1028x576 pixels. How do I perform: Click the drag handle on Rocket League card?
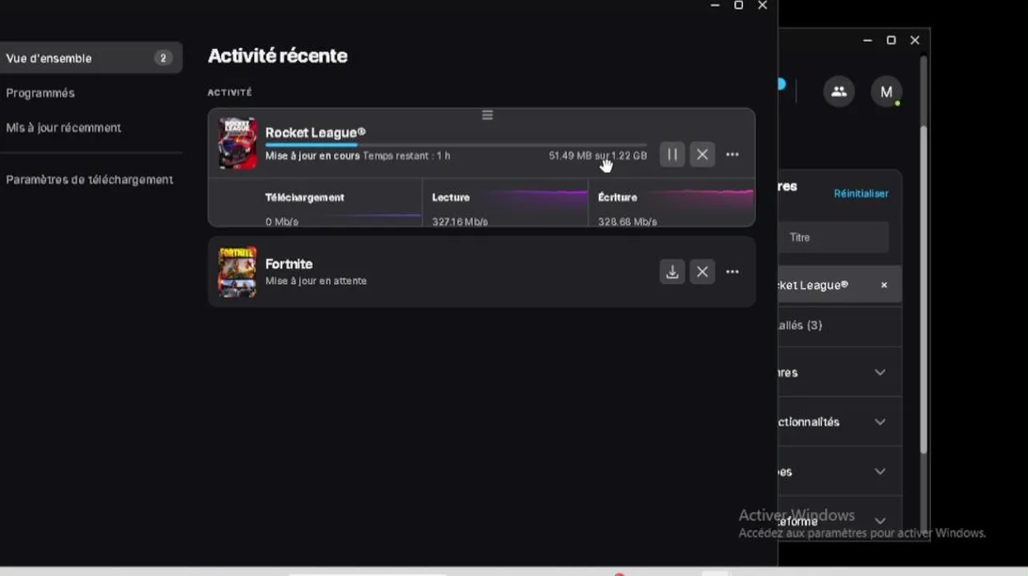[487, 115]
